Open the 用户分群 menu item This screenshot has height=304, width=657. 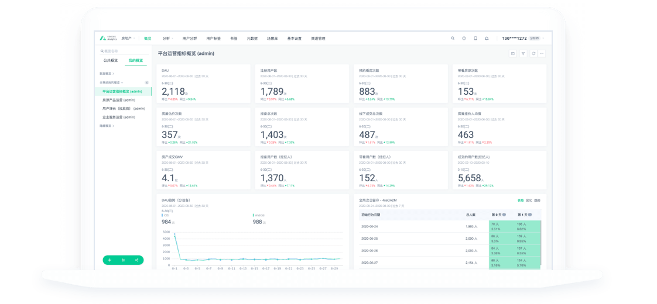click(190, 39)
